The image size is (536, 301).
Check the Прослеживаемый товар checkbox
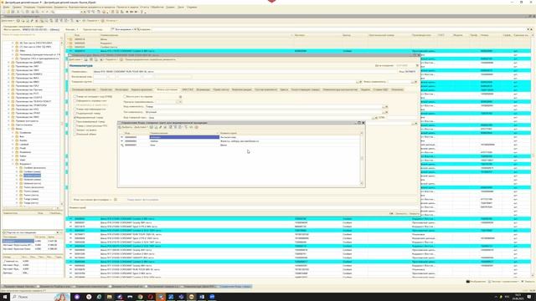(x=75, y=121)
